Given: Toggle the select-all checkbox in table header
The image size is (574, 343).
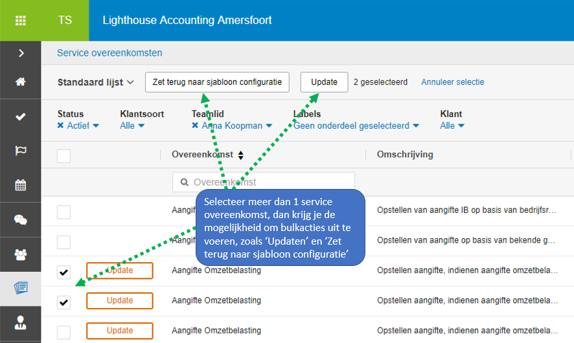Looking at the screenshot, I should pyautogui.click(x=63, y=155).
